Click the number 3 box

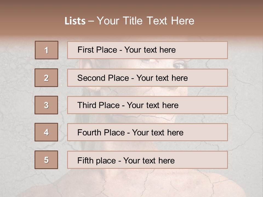(x=46, y=105)
